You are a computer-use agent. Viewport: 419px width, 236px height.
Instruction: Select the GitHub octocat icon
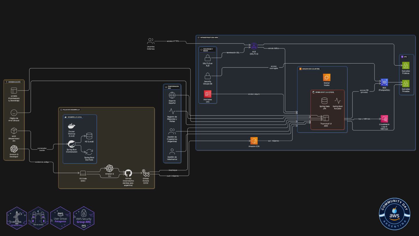pos(128,173)
